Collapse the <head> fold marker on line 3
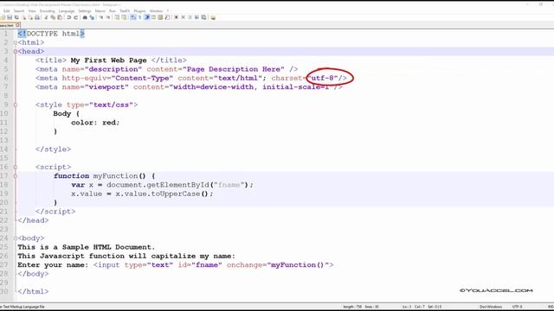 click(16, 52)
